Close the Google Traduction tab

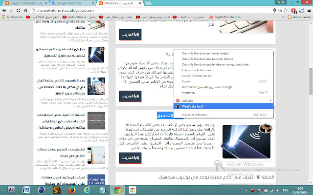93,3
